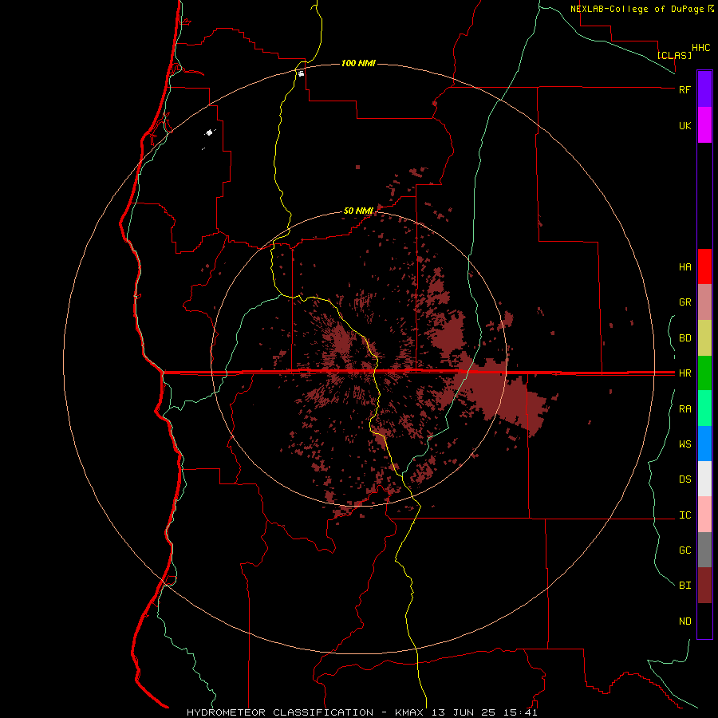Click the white DS legend color swatch

click(704, 479)
